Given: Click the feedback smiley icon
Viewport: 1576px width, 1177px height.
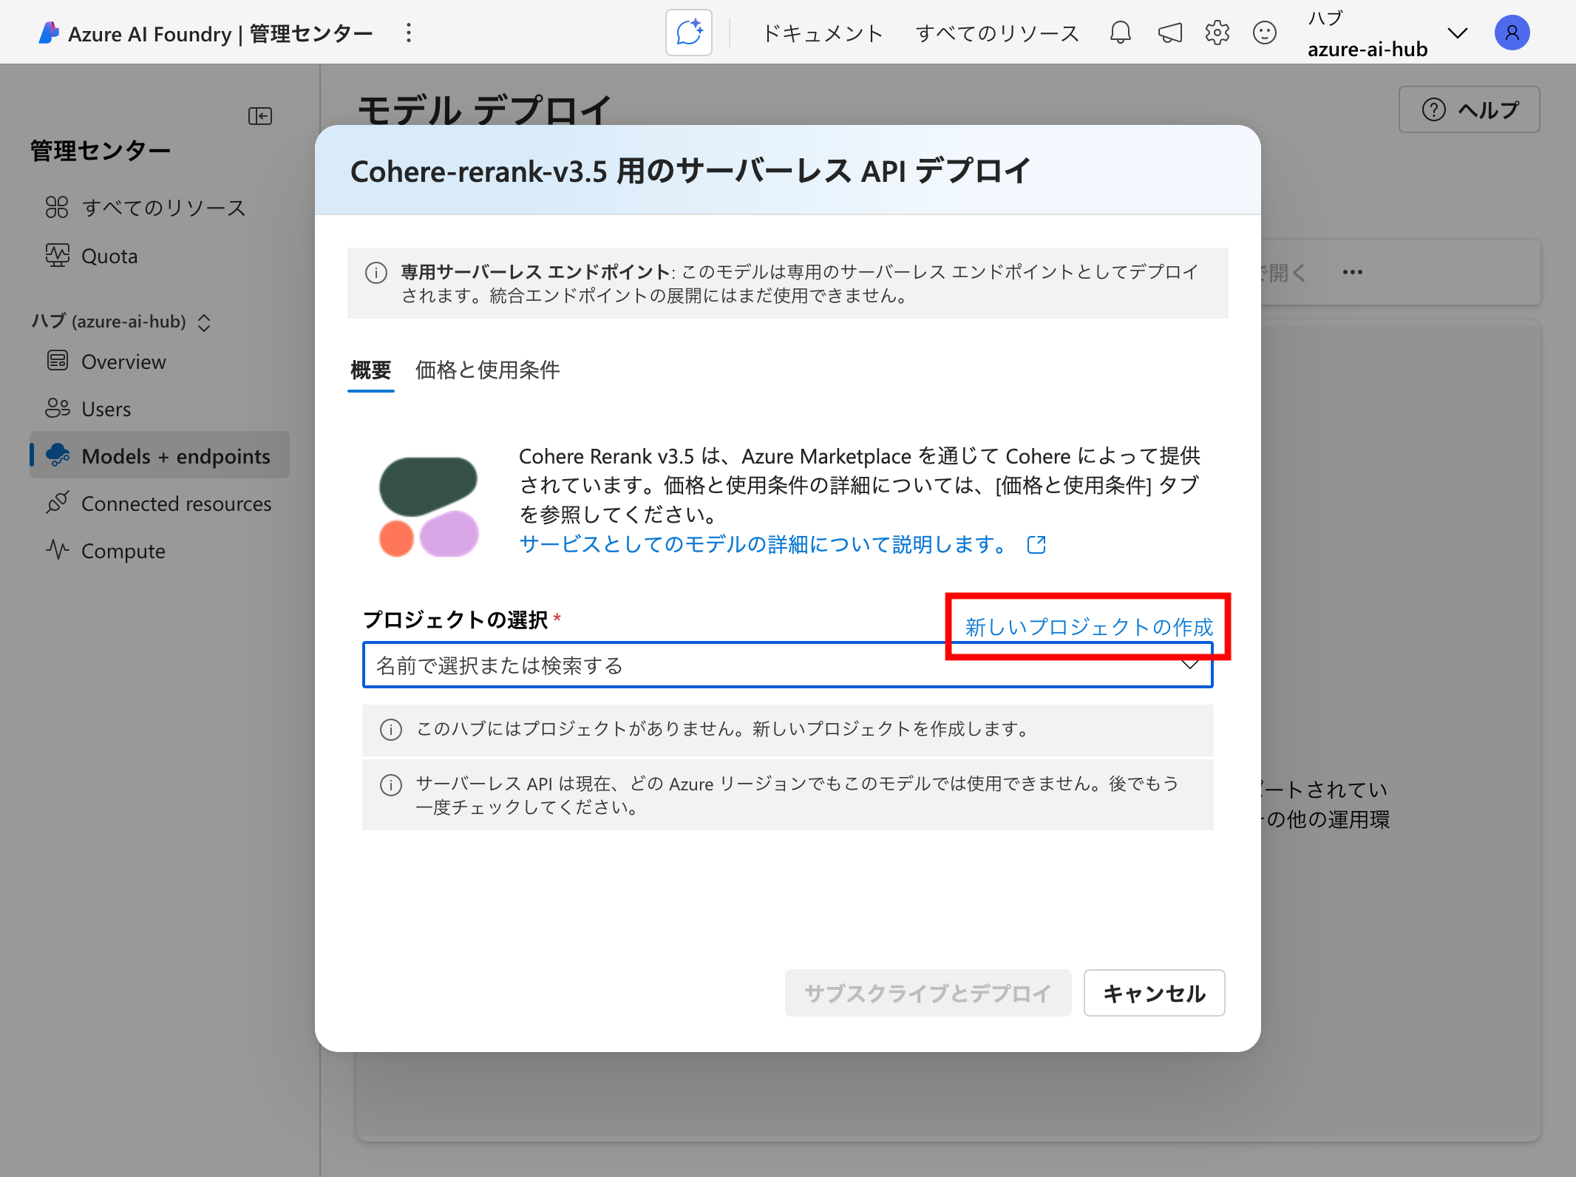Looking at the screenshot, I should point(1265,33).
